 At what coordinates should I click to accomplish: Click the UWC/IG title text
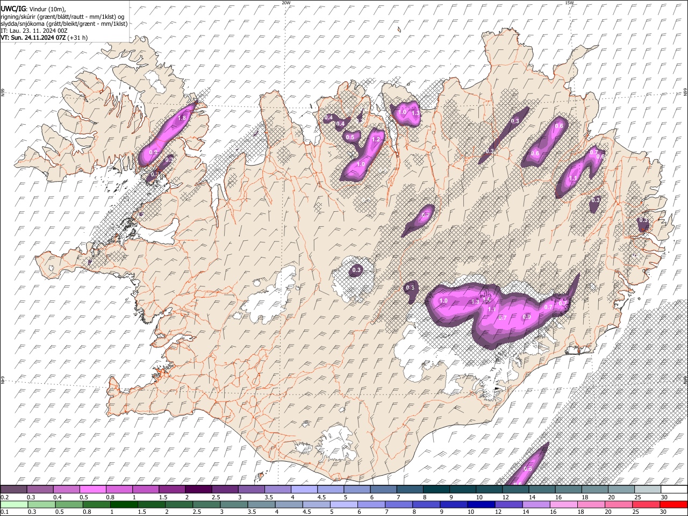click(12, 9)
